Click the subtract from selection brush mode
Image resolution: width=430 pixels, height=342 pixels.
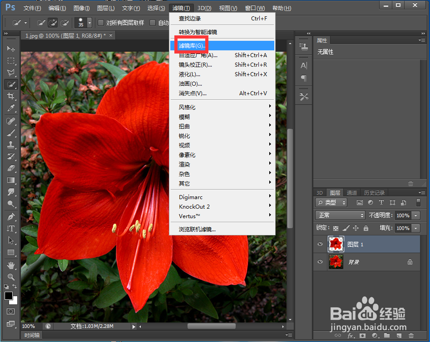(64, 23)
